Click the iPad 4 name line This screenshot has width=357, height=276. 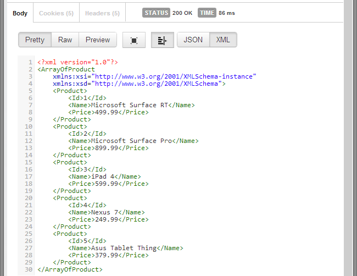point(104,176)
